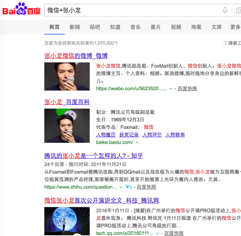
Task: Click the Baidu logo
Action: click(x=21, y=9)
